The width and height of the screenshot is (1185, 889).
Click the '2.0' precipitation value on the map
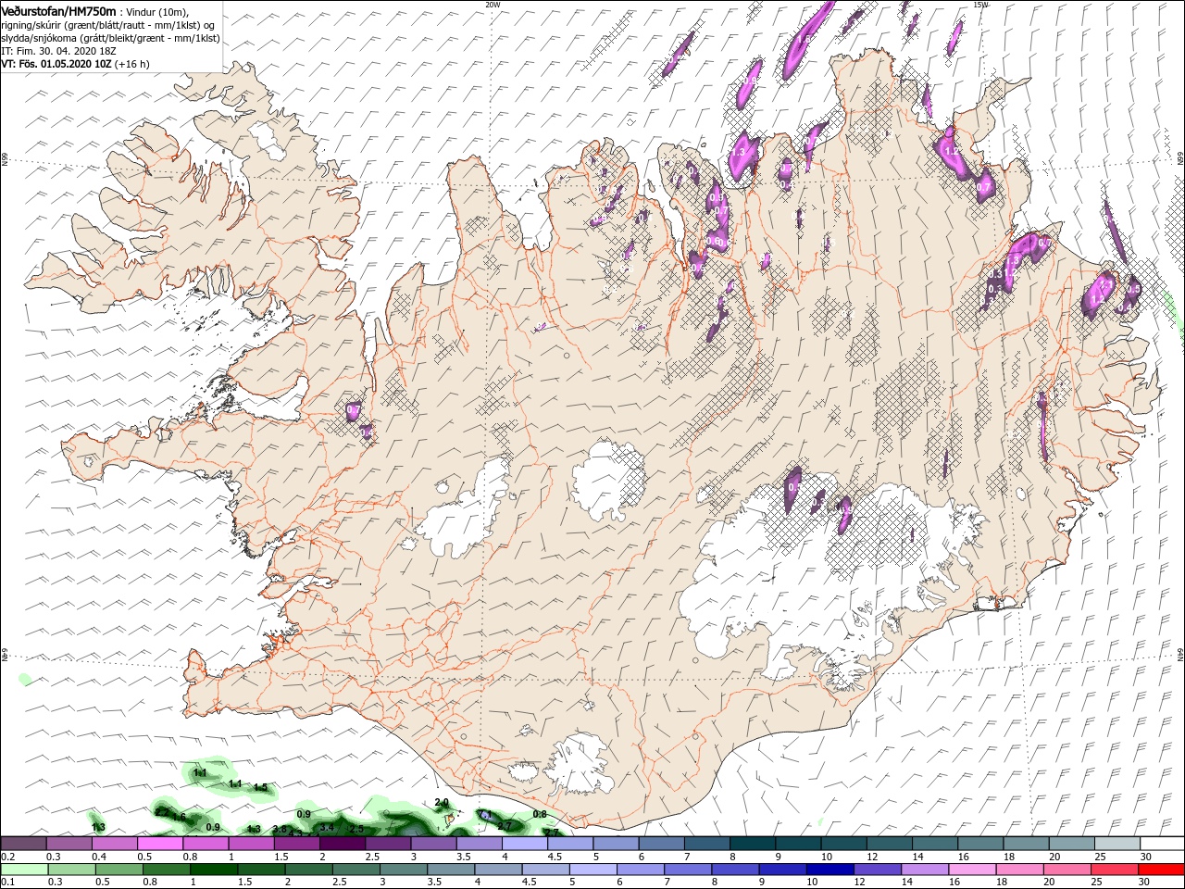coord(442,803)
